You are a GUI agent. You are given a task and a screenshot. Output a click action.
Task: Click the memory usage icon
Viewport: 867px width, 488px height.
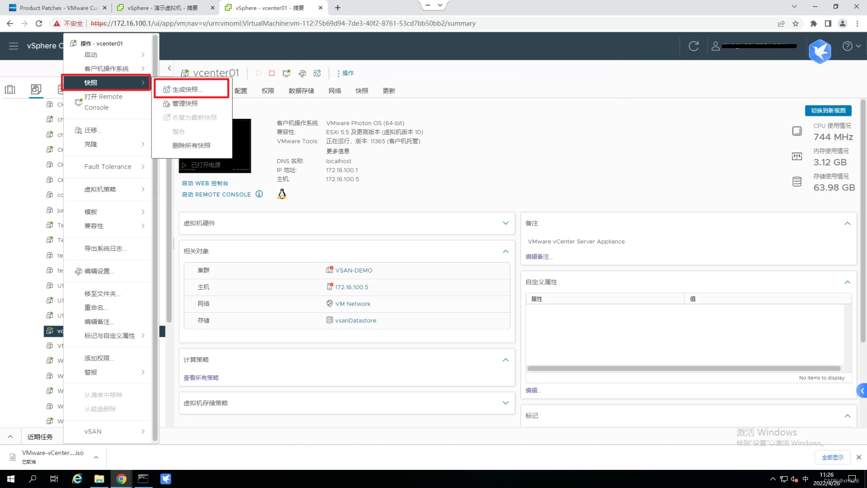click(797, 157)
